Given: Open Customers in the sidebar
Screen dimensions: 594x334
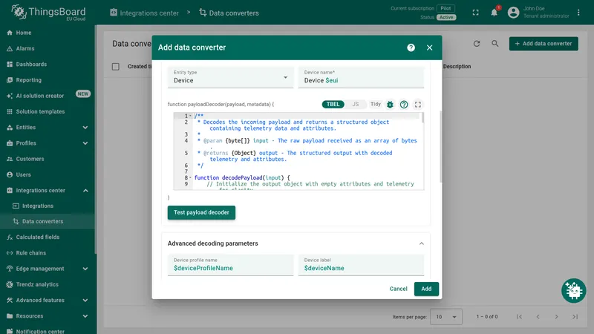Looking at the screenshot, I should (47, 159).
